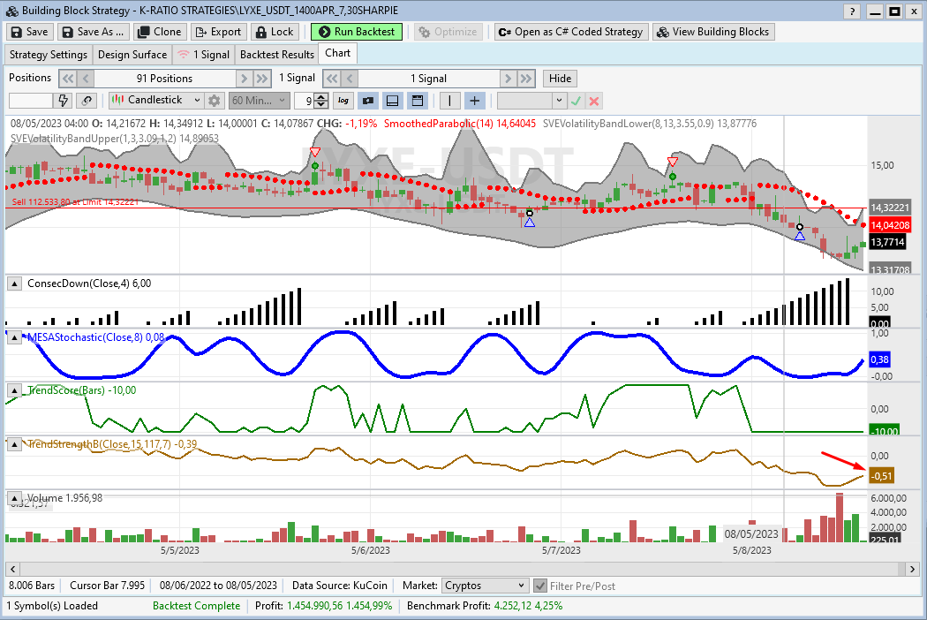927x620 pixels.
Task: Click View Building Blocks button
Action: [713, 32]
